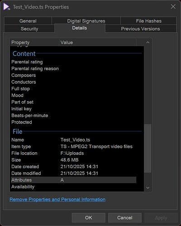Open the Digital Signatures tab
The height and width of the screenshot is (226, 181).
[86, 21]
